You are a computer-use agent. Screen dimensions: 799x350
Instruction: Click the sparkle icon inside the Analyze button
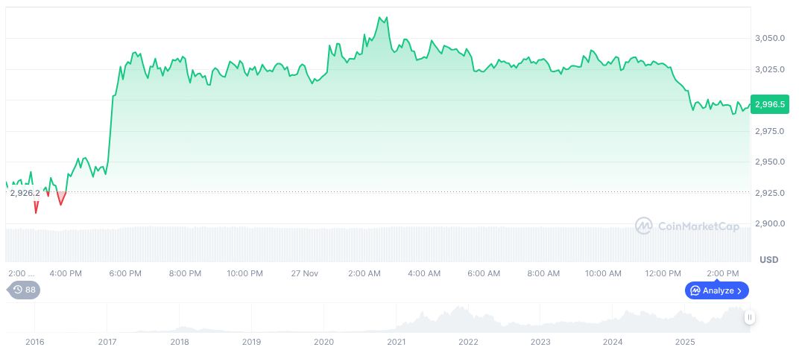[x=695, y=290]
